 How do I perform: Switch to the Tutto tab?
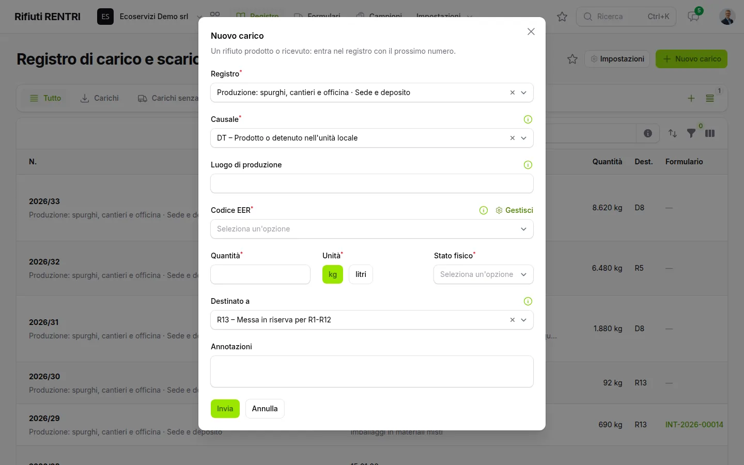(x=45, y=98)
